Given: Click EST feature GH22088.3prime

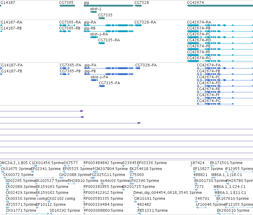Looking at the screenshot, I should [x=61, y=178].
